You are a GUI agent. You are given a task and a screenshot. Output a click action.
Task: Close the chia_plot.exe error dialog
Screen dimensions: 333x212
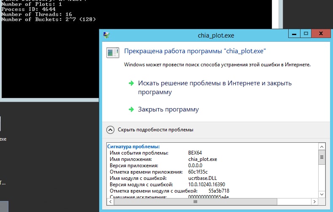[x=321, y=34]
